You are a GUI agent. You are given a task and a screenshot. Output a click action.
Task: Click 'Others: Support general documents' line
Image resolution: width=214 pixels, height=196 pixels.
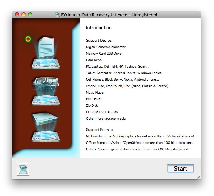(137, 149)
